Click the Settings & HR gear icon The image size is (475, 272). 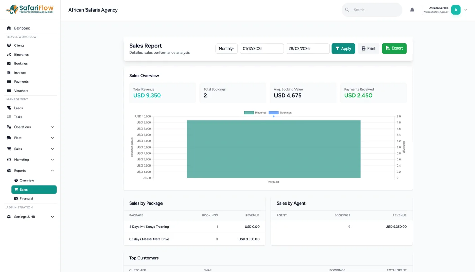pos(9,217)
